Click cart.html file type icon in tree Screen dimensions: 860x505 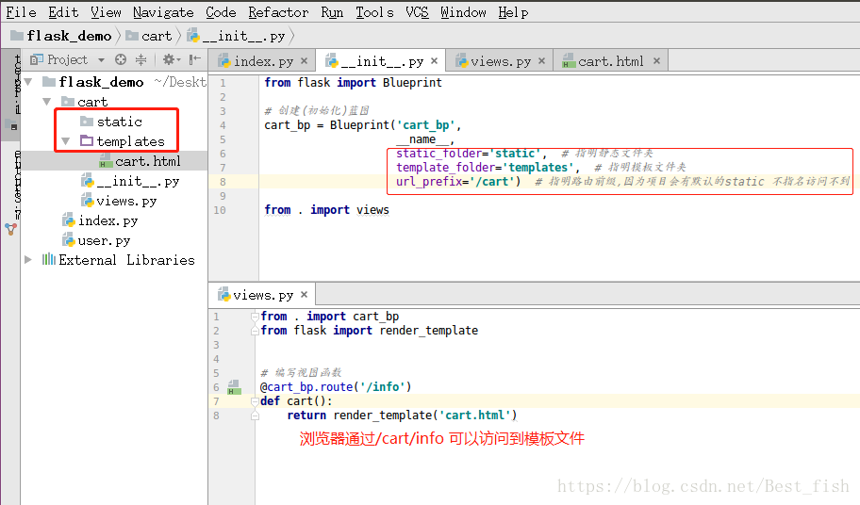click(106, 161)
